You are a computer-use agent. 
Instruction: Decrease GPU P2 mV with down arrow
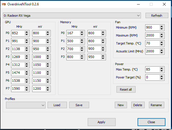point(48,50)
